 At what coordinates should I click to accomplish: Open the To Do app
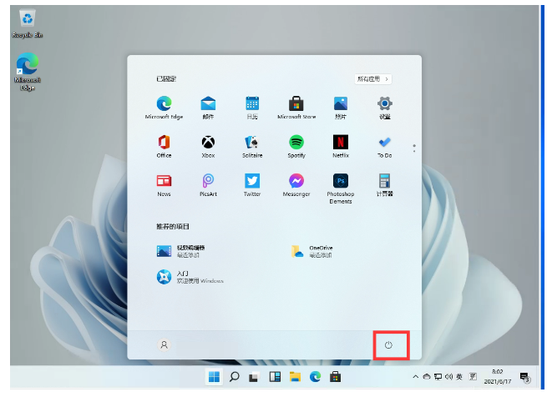click(x=385, y=146)
